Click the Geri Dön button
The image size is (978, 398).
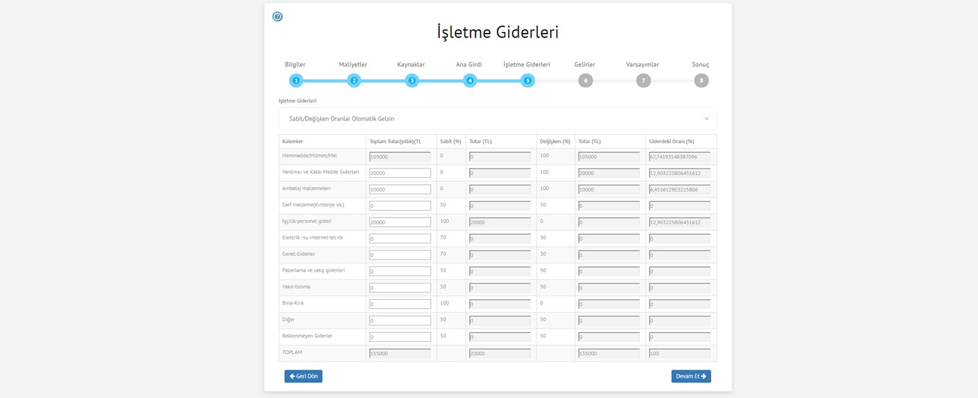304,376
